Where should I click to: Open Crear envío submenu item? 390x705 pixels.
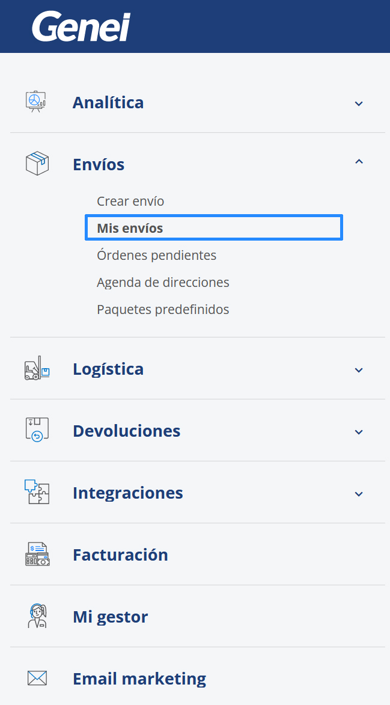coord(130,201)
